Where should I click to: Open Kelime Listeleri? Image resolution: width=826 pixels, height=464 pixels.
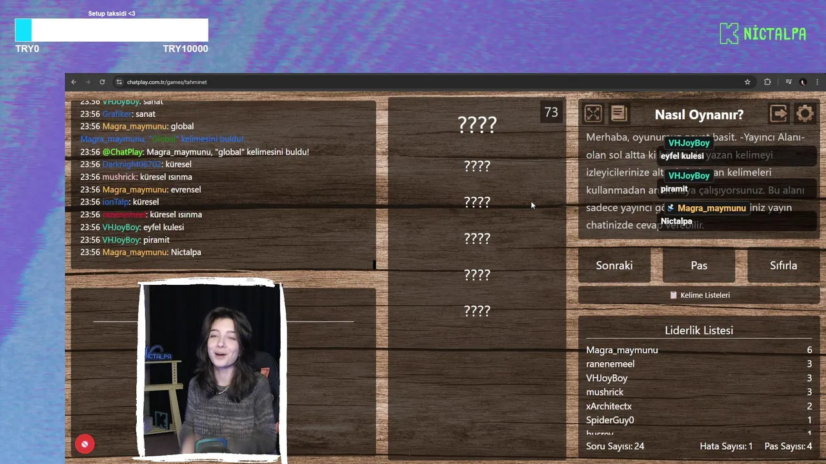699,295
